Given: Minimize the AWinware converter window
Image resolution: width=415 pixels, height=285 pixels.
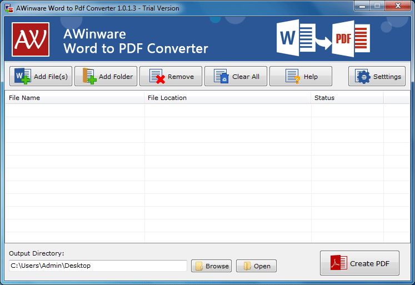Looking at the screenshot, I should point(362,6).
